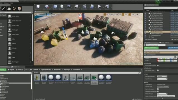
Task: Open the Launch options dropdown arrow
Action: [x=111, y=7]
